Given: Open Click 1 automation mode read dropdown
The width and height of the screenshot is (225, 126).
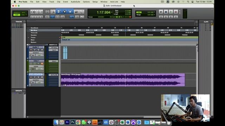Looking at the screenshot, I should [x=39, y=69].
